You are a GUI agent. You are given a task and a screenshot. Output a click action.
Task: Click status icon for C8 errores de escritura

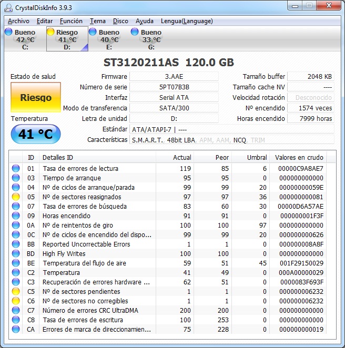tap(16, 320)
